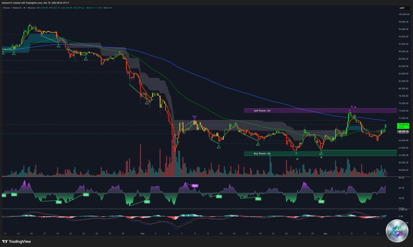This screenshot has width=413, height=247.
Task: Click the current price label 70,294.22
Action: [x=403, y=125]
